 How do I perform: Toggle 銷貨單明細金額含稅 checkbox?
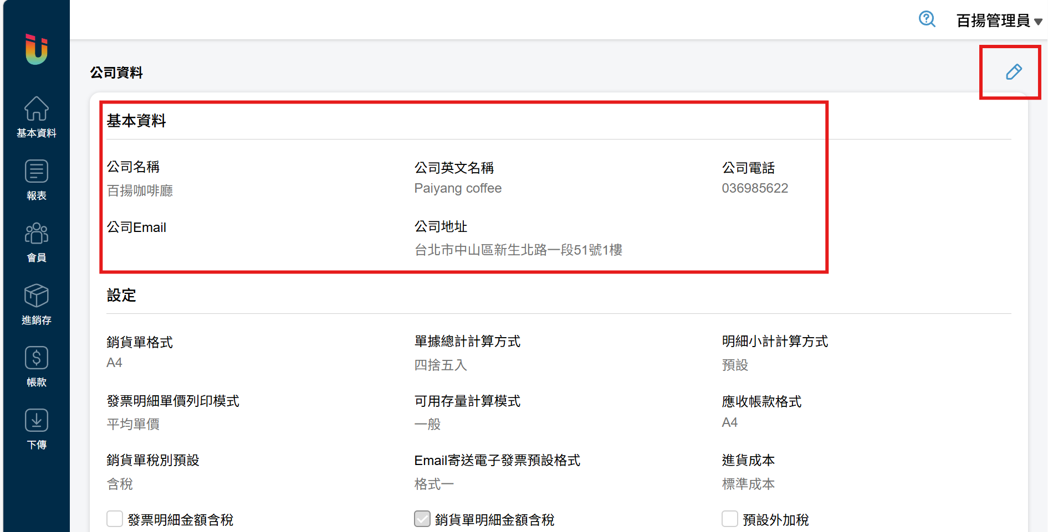click(x=422, y=519)
